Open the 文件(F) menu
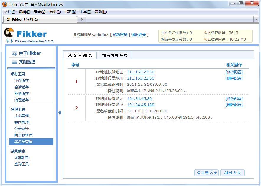Viewport: 261px width, 186px height. click(10, 12)
